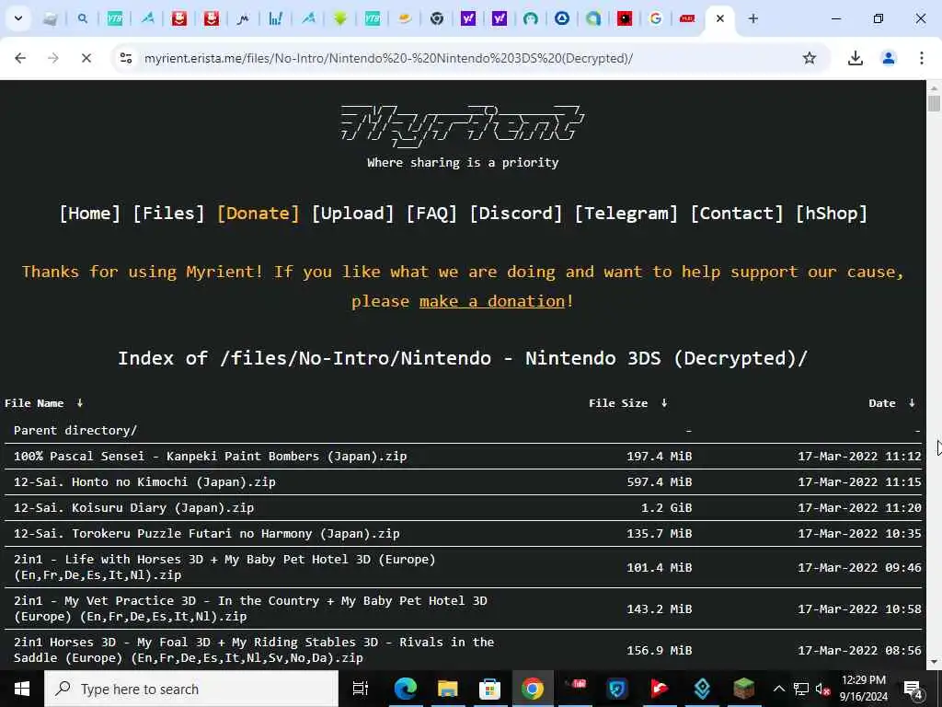Open the orange [Donate] link
The width and height of the screenshot is (942, 707).
258,213
